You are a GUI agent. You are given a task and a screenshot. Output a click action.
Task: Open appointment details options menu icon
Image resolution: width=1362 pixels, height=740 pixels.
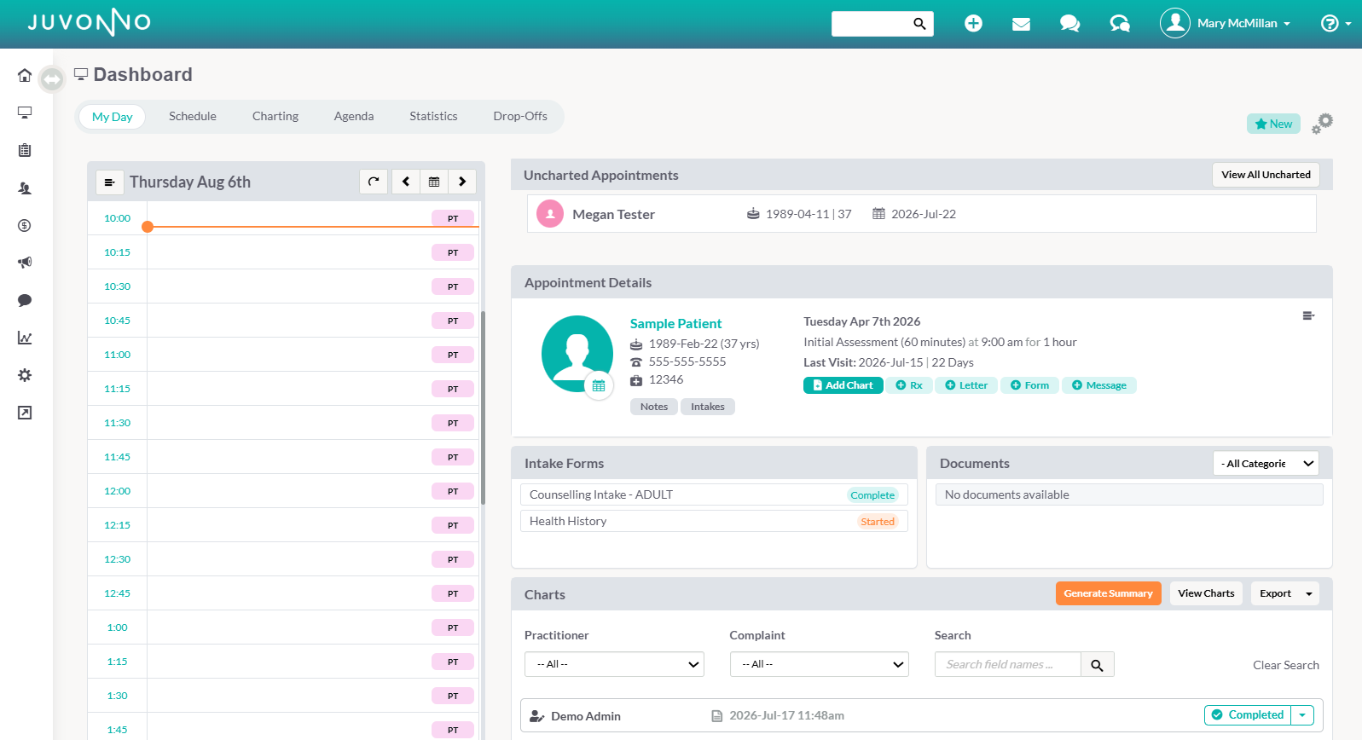tap(1308, 316)
